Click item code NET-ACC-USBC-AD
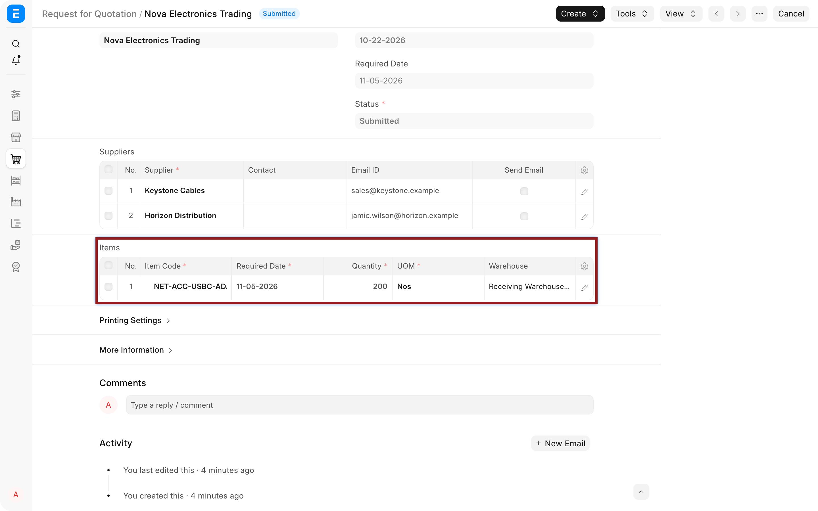 [190, 287]
